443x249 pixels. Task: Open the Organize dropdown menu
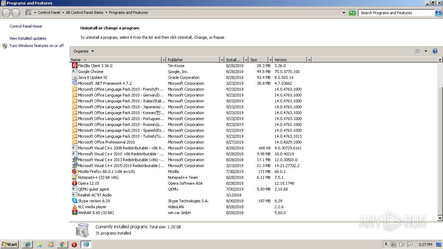coord(83,51)
